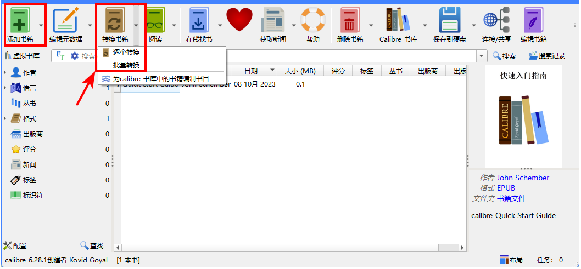Sort by Date (日期) column header
The height and width of the screenshot is (269, 581).
(x=255, y=71)
